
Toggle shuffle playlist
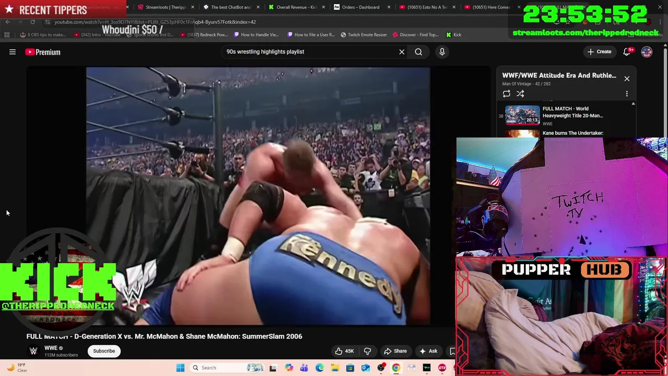coord(520,93)
